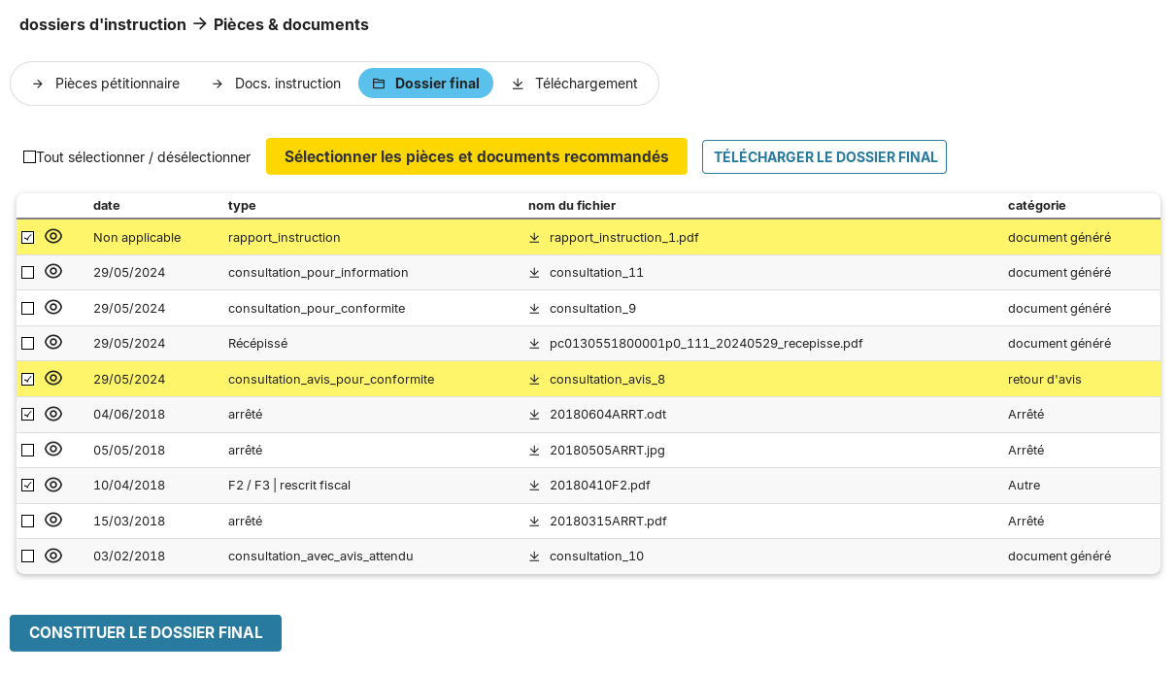Click the download icon for 20180604ARRT.odt
The image size is (1176, 675).
pos(534,415)
